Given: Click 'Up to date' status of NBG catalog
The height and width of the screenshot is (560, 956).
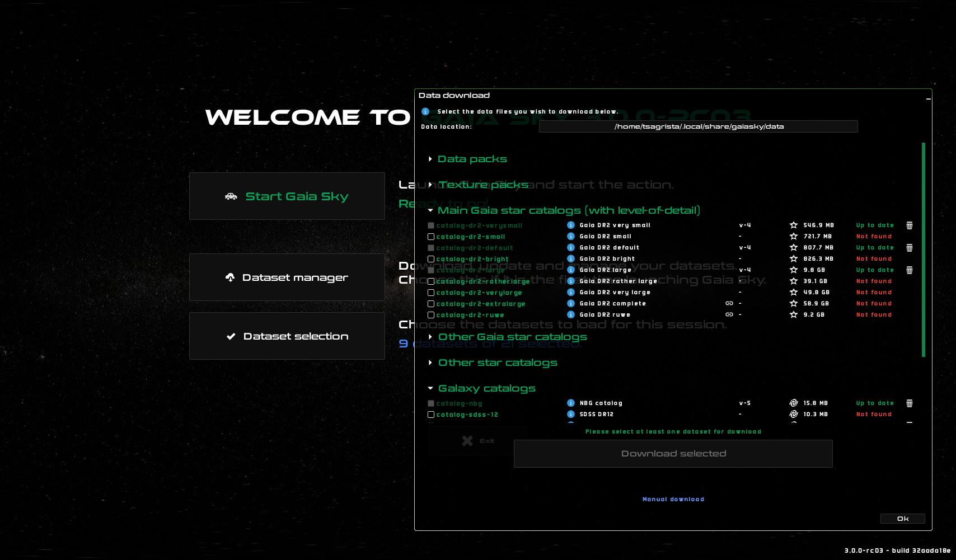Looking at the screenshot, I should (875, 403).
